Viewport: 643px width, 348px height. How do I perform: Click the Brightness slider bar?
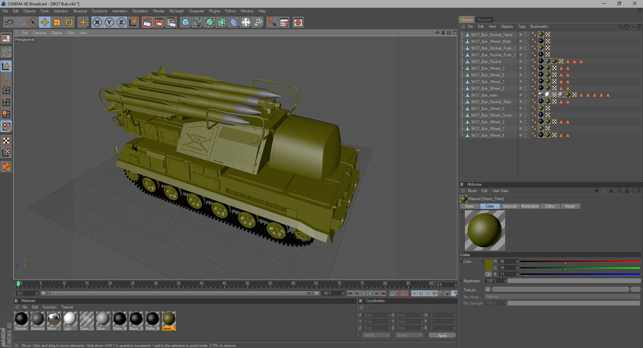(573, 281)
